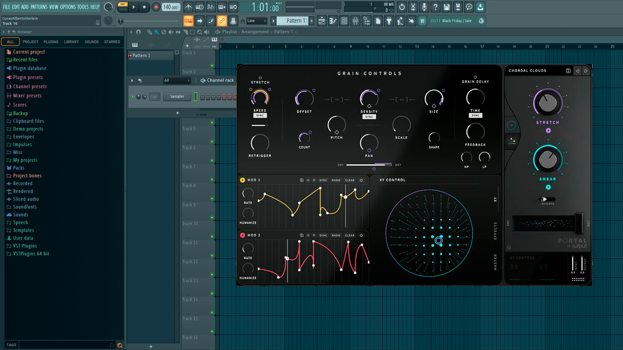The width and height of the screenshot is (623, 350).
Task: Expand the Mixer presets folder
Action: (27, 96)
